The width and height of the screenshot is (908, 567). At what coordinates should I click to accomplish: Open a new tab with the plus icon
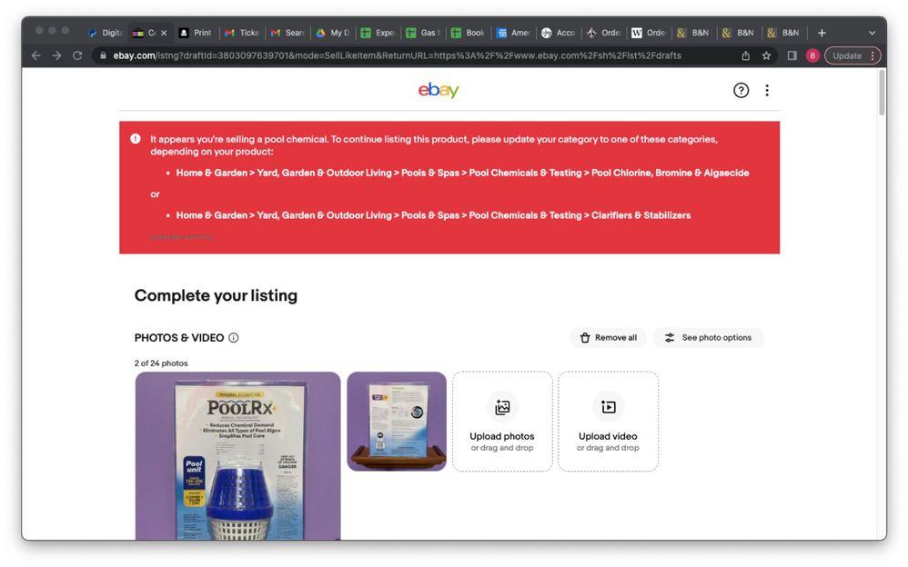(x=822, y=33)
